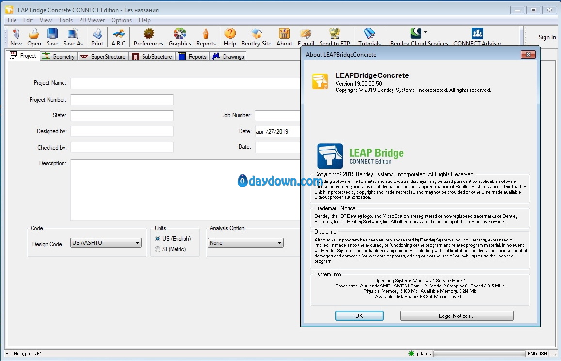Open Legal Notices from About dialog
Viewport: 561px width, 361px height.
(x=457, y=316)
